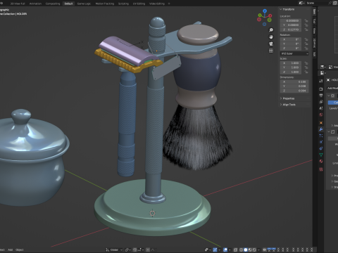Select Solid viewport shading

coord(246,249)
